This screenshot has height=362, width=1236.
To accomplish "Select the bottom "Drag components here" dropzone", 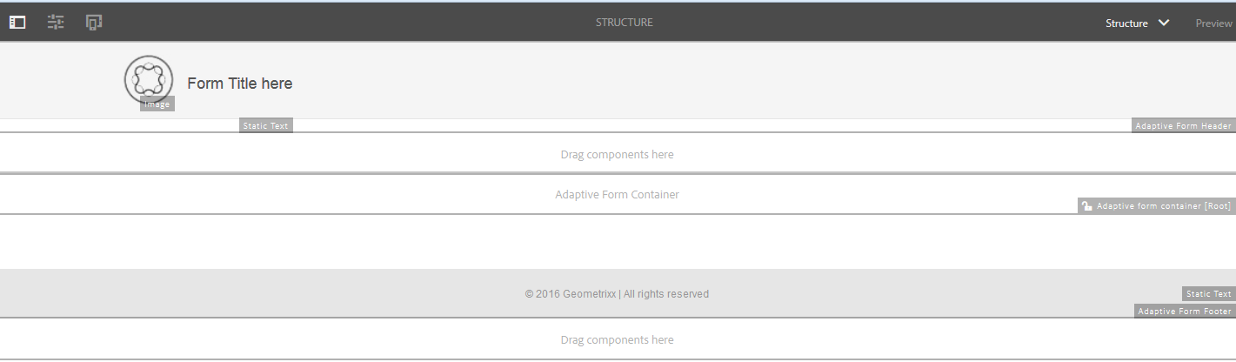I will point(617,340).
